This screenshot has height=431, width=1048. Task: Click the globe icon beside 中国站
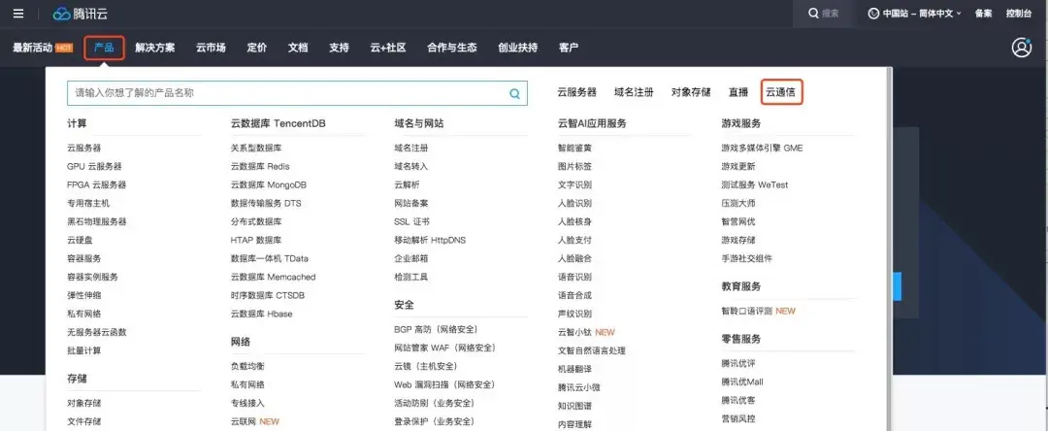(x=873, y=14)
